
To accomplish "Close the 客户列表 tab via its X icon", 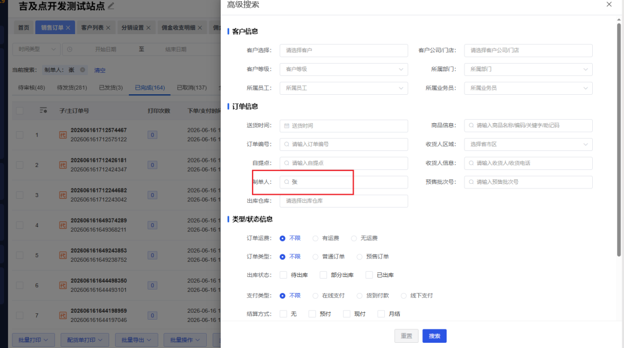I will click(x=108, y=28).
